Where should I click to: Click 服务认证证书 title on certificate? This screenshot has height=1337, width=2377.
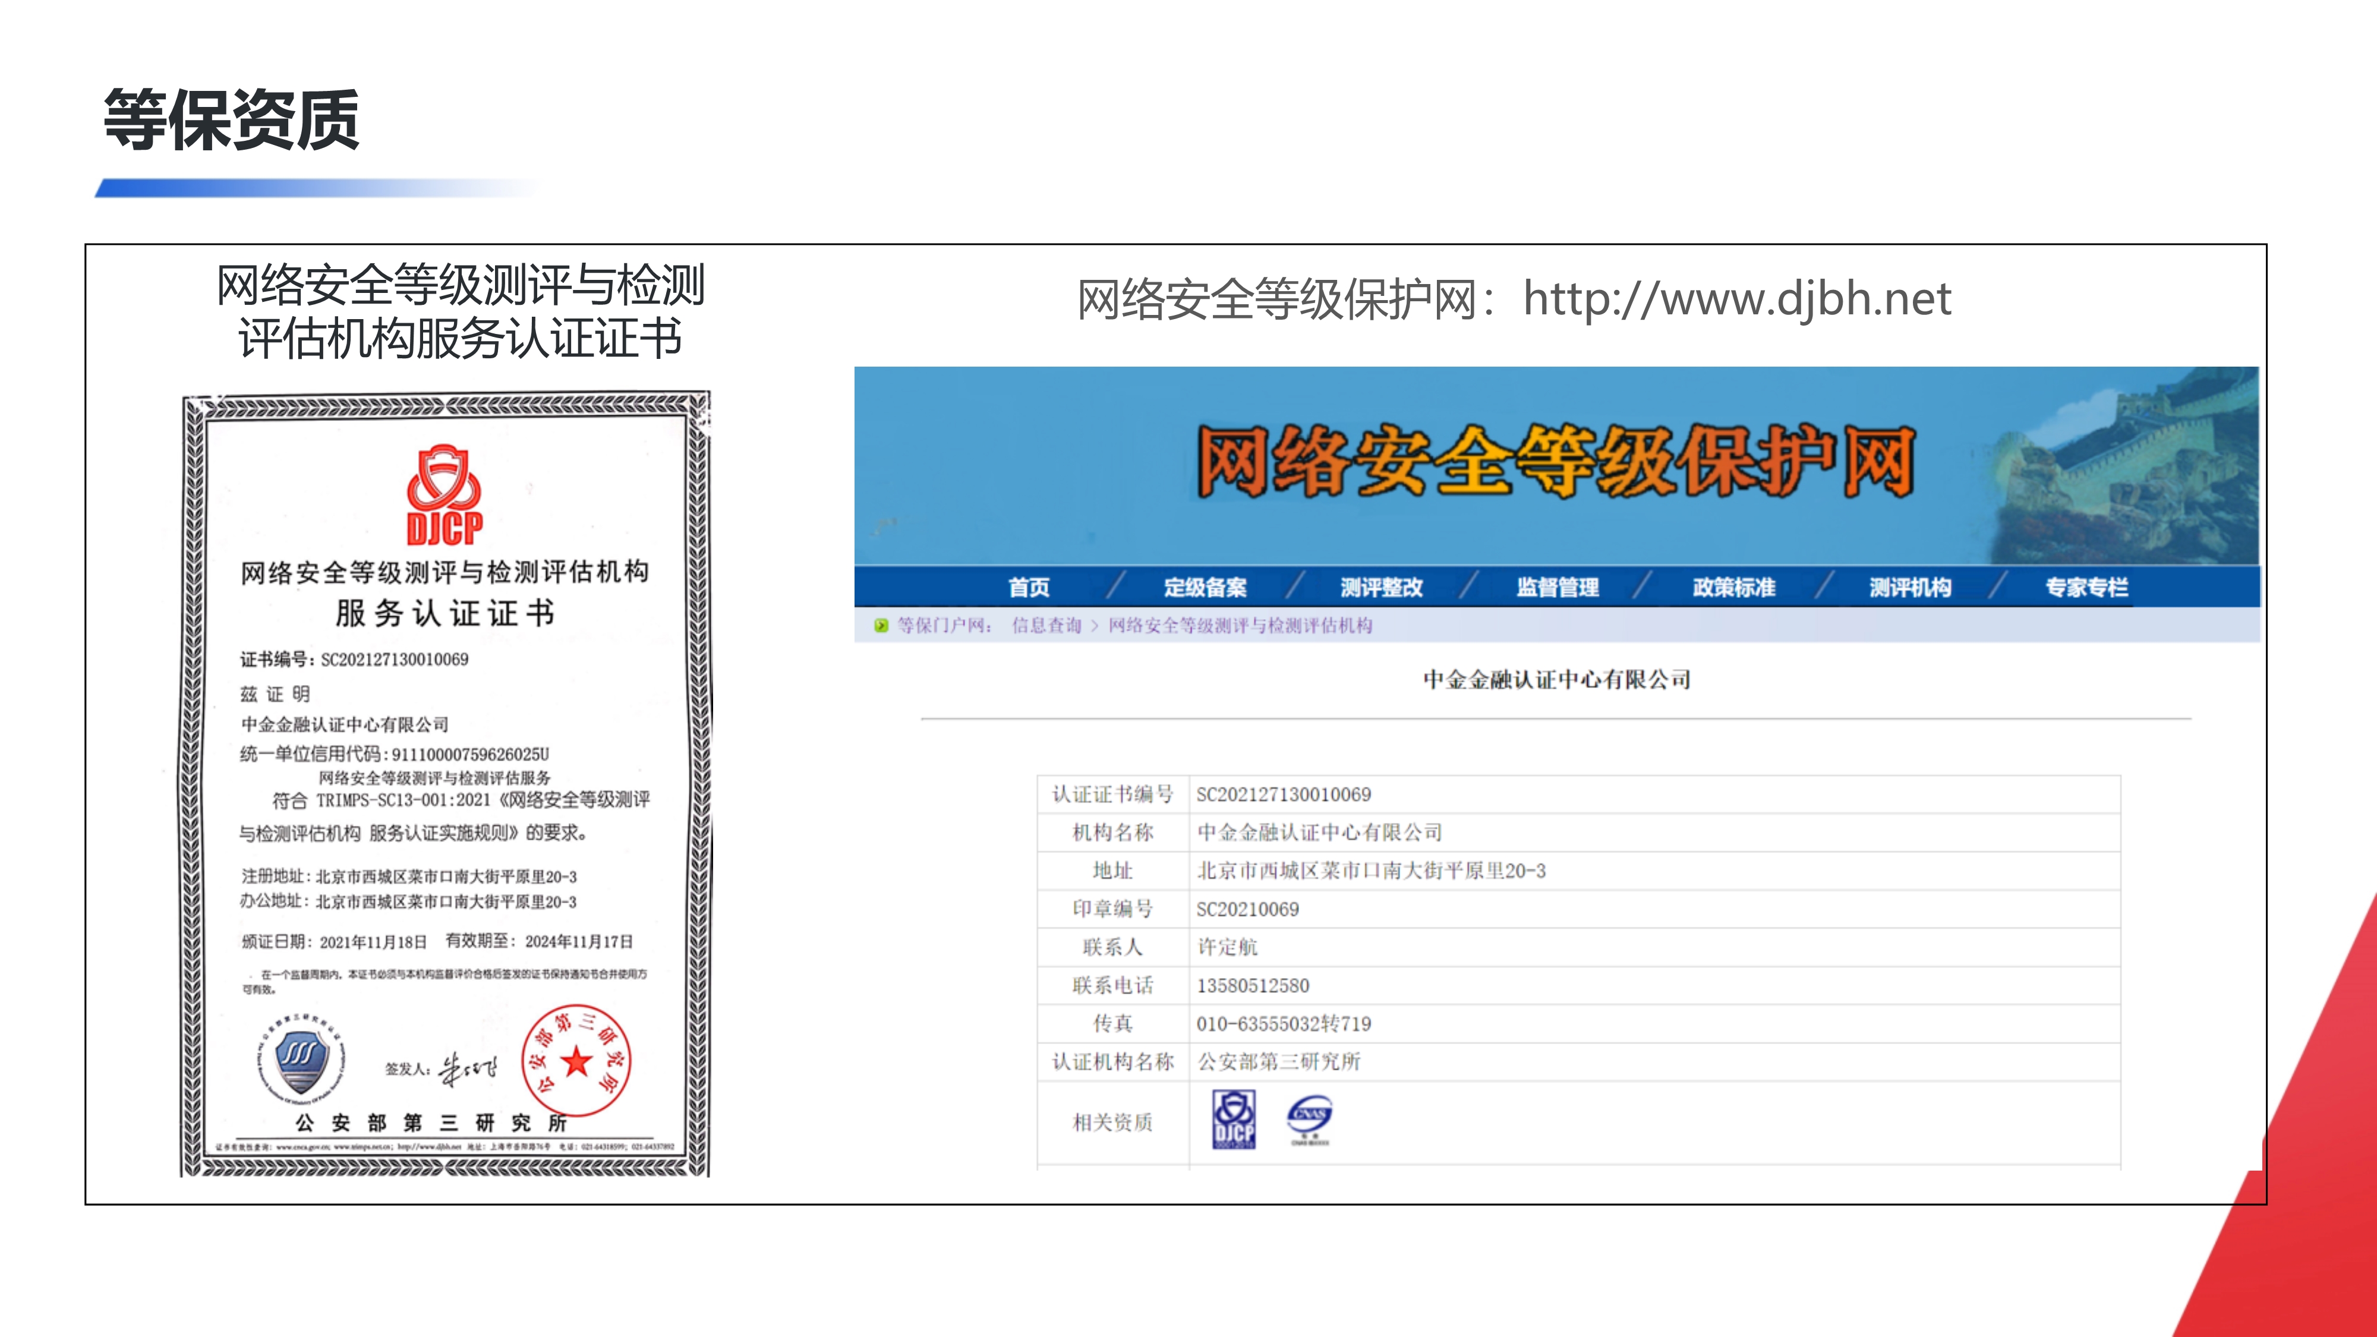coord(446,613)
